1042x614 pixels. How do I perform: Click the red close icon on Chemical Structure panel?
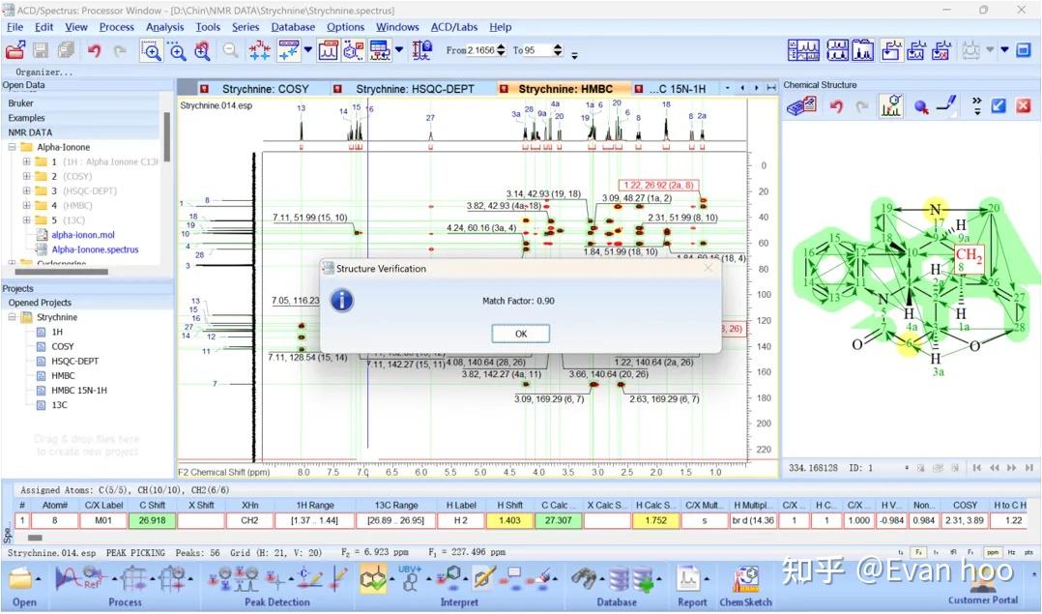(x=1022, y=105)
